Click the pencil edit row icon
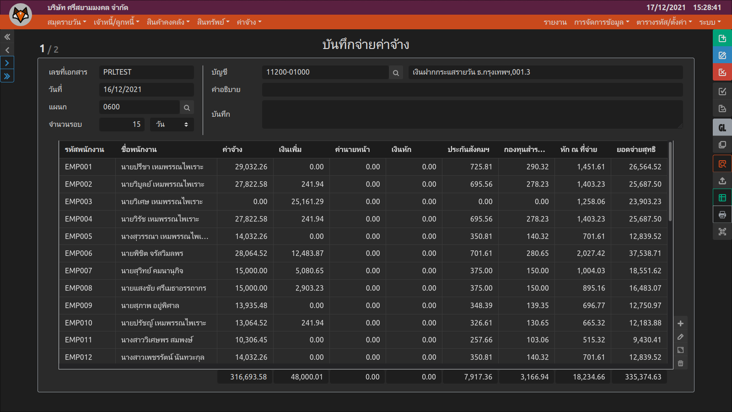732x412 pixels. [680, 337]
